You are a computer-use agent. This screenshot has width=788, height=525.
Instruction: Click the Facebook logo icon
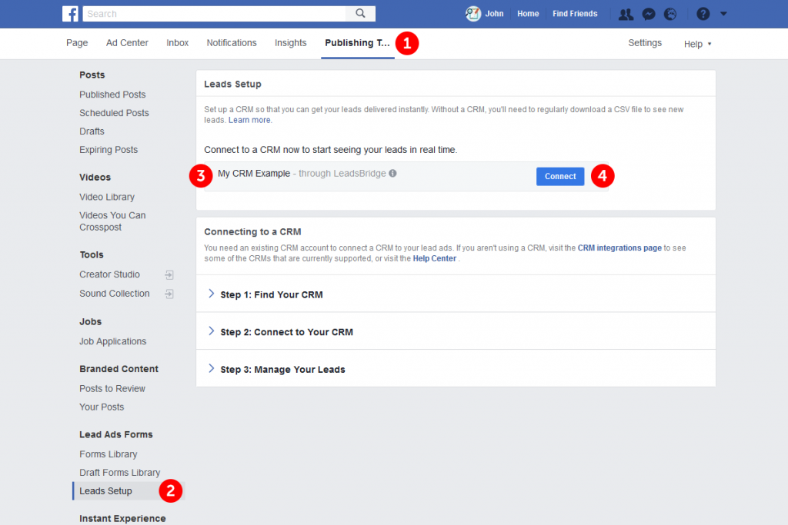point(70,14)
